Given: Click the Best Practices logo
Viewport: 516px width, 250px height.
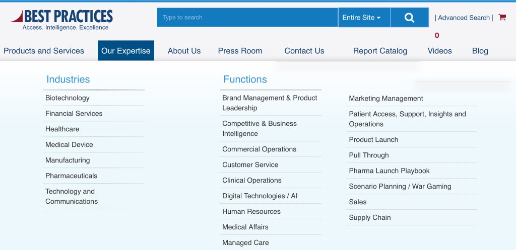Looking at the screenshot, I should [61, 20].
